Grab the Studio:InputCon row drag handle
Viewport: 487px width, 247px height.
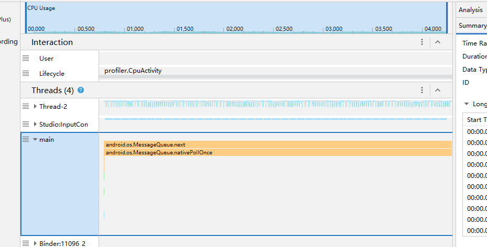[x=26, y=124]
